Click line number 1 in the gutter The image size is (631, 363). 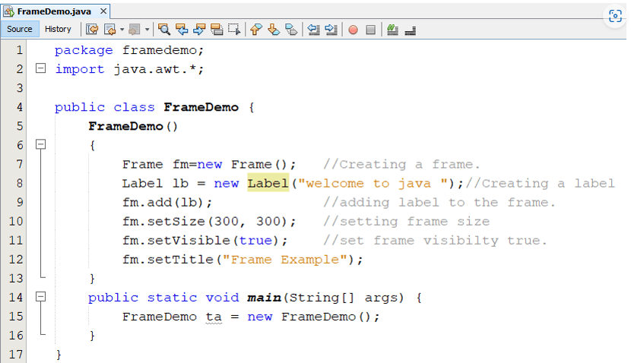[x=19, y=50]
